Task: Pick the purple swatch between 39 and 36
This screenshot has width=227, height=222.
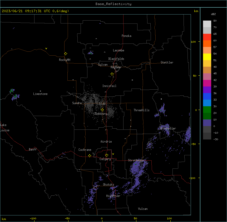Action: coord(207,90)
